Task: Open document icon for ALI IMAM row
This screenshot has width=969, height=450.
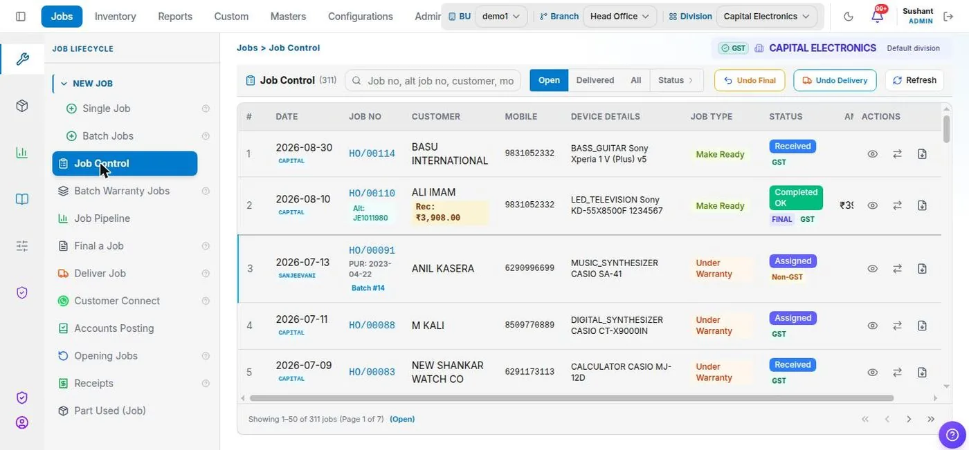Action: 922,205
